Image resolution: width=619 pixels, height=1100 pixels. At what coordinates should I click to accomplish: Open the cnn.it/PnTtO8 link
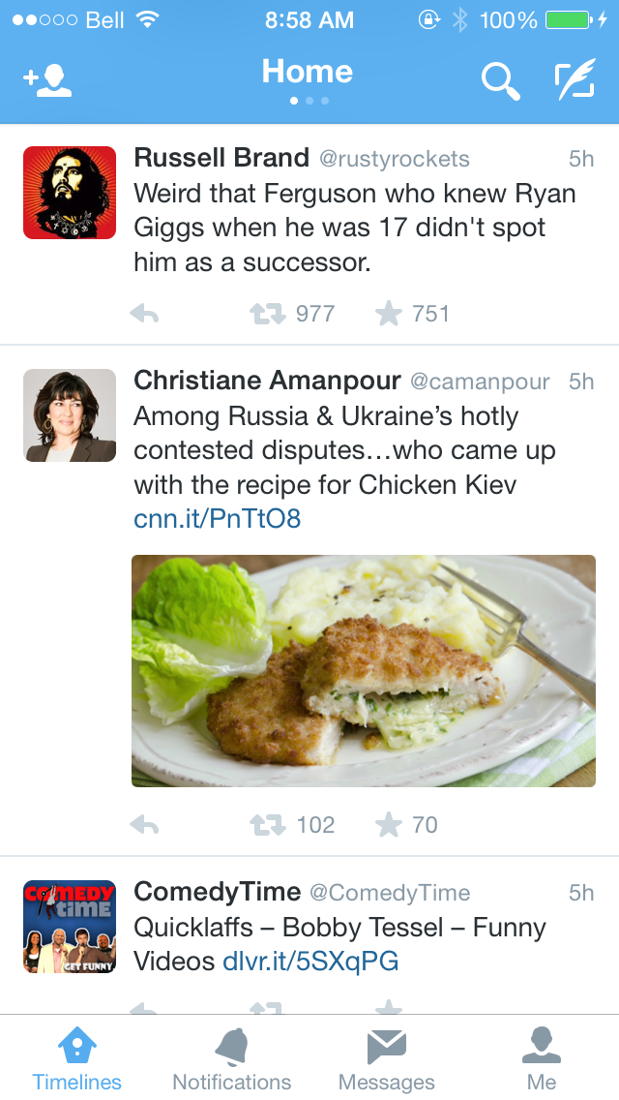(218, 519)
